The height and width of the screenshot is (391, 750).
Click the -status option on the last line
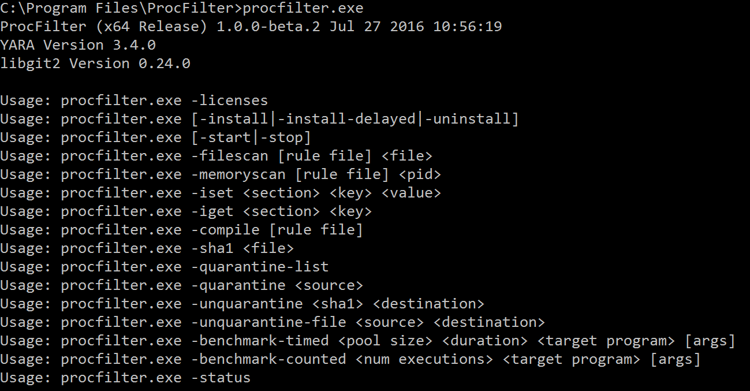point(221,378)
